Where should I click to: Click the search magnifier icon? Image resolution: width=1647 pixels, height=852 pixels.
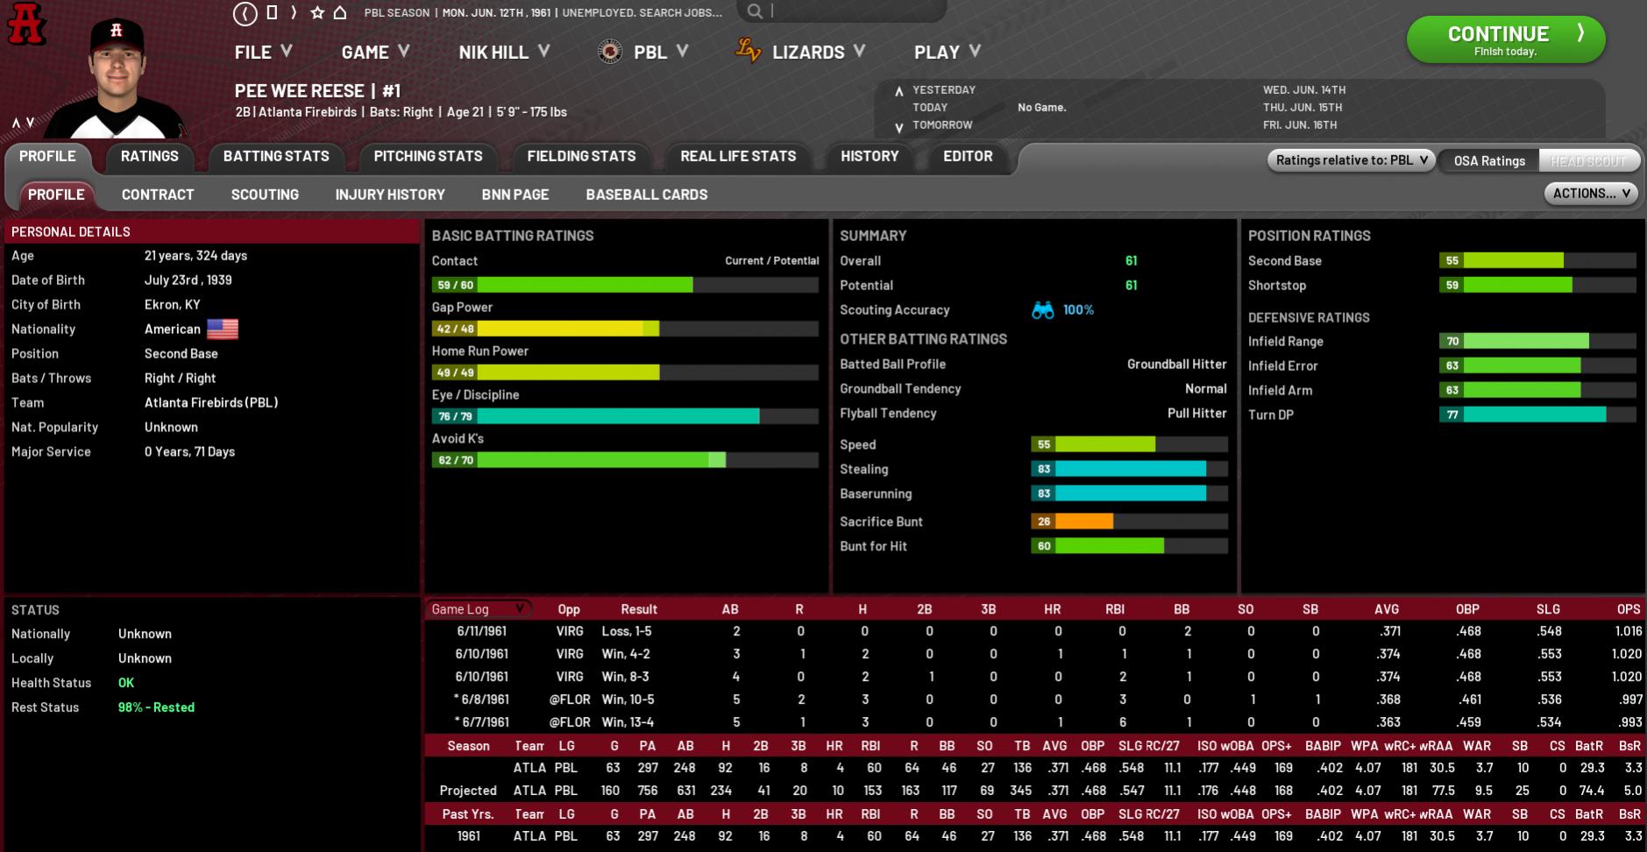tap(754, 11)
